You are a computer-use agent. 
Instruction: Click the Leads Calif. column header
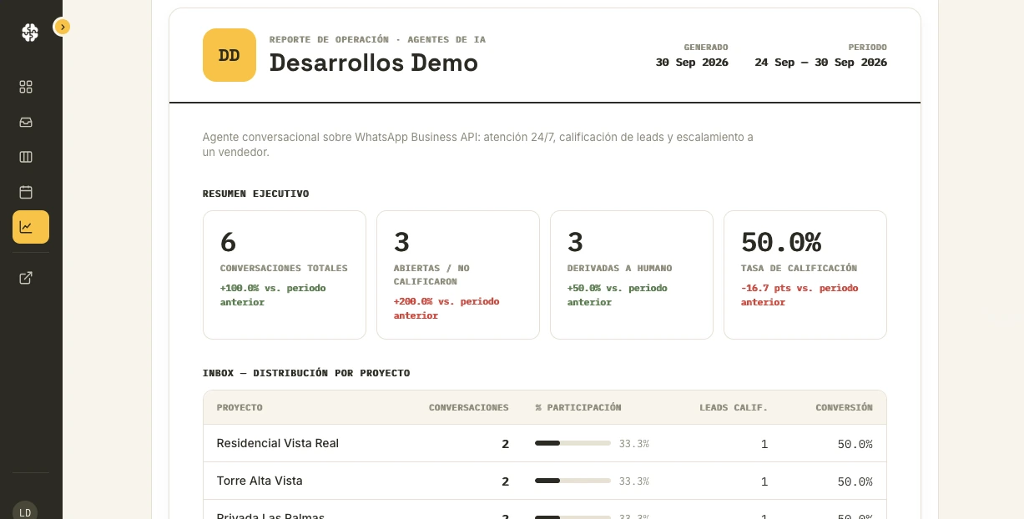(734, 407)
